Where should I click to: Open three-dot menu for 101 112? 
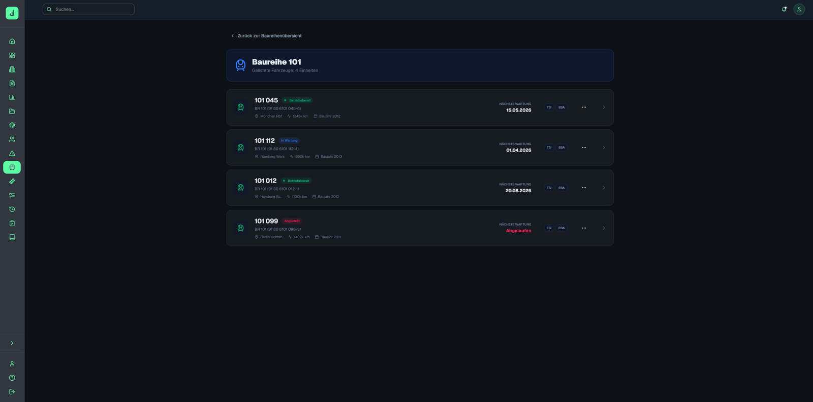pos(584,148)
